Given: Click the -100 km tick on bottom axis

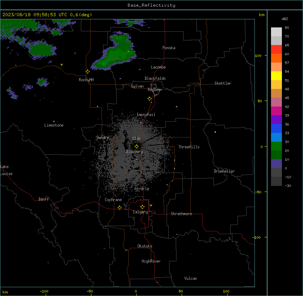Looking at the screenshot, I should coord(44,291).
